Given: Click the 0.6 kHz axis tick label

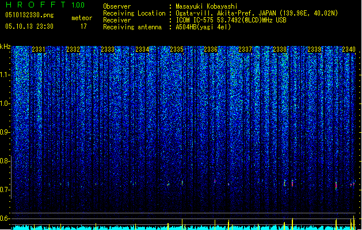Looking at the screenshot, I should coord(5,218).
